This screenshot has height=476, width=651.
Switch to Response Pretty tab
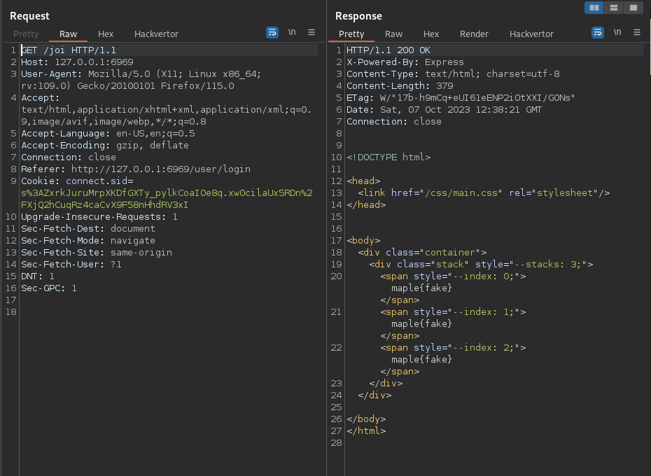(351, 34)
